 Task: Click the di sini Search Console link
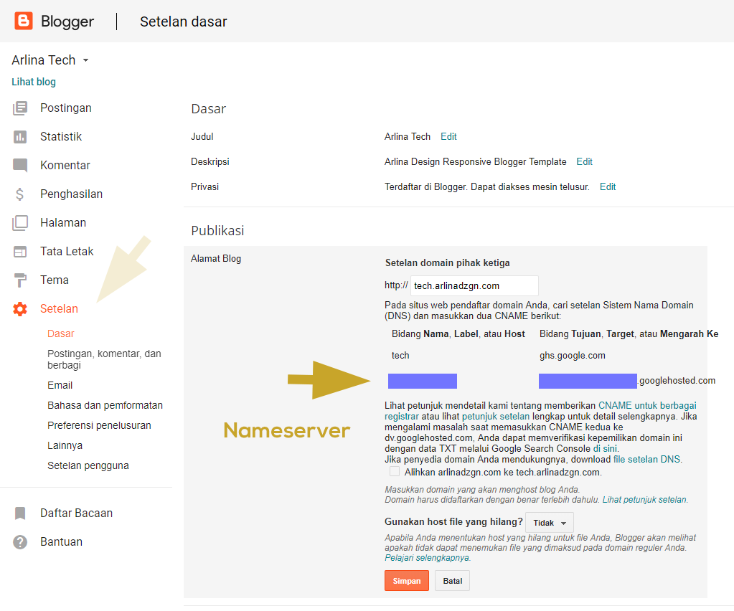click(x=605, y=449)
